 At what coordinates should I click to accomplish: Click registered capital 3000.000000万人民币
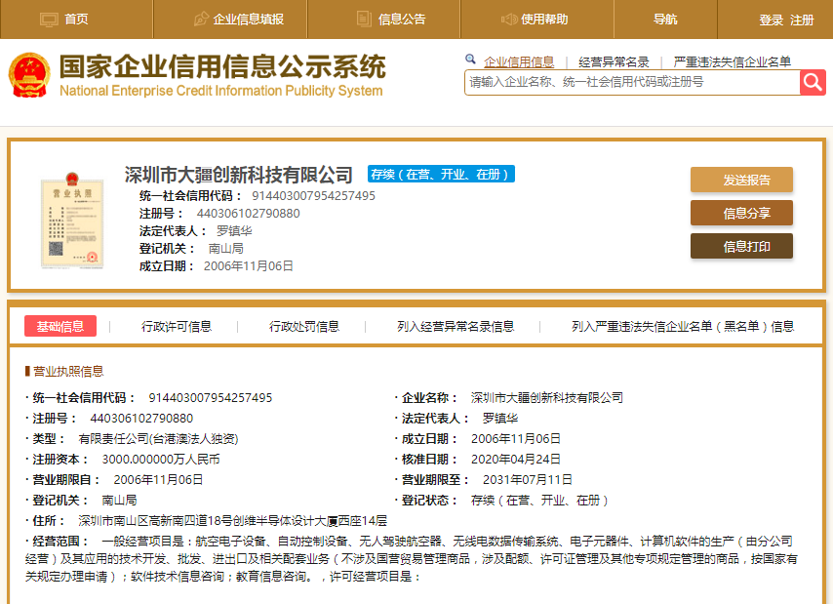pyautogui.click(x=161, y=460)
